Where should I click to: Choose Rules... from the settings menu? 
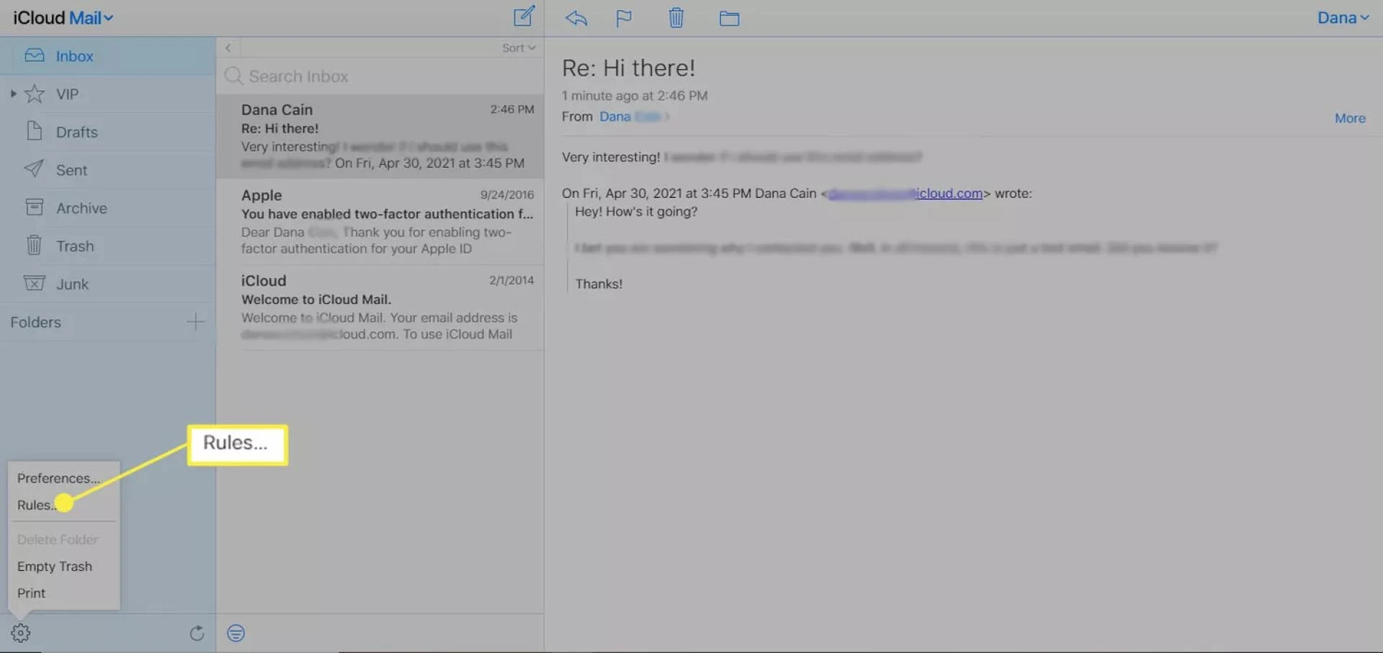pyautogui.click(x=36, y=505)
